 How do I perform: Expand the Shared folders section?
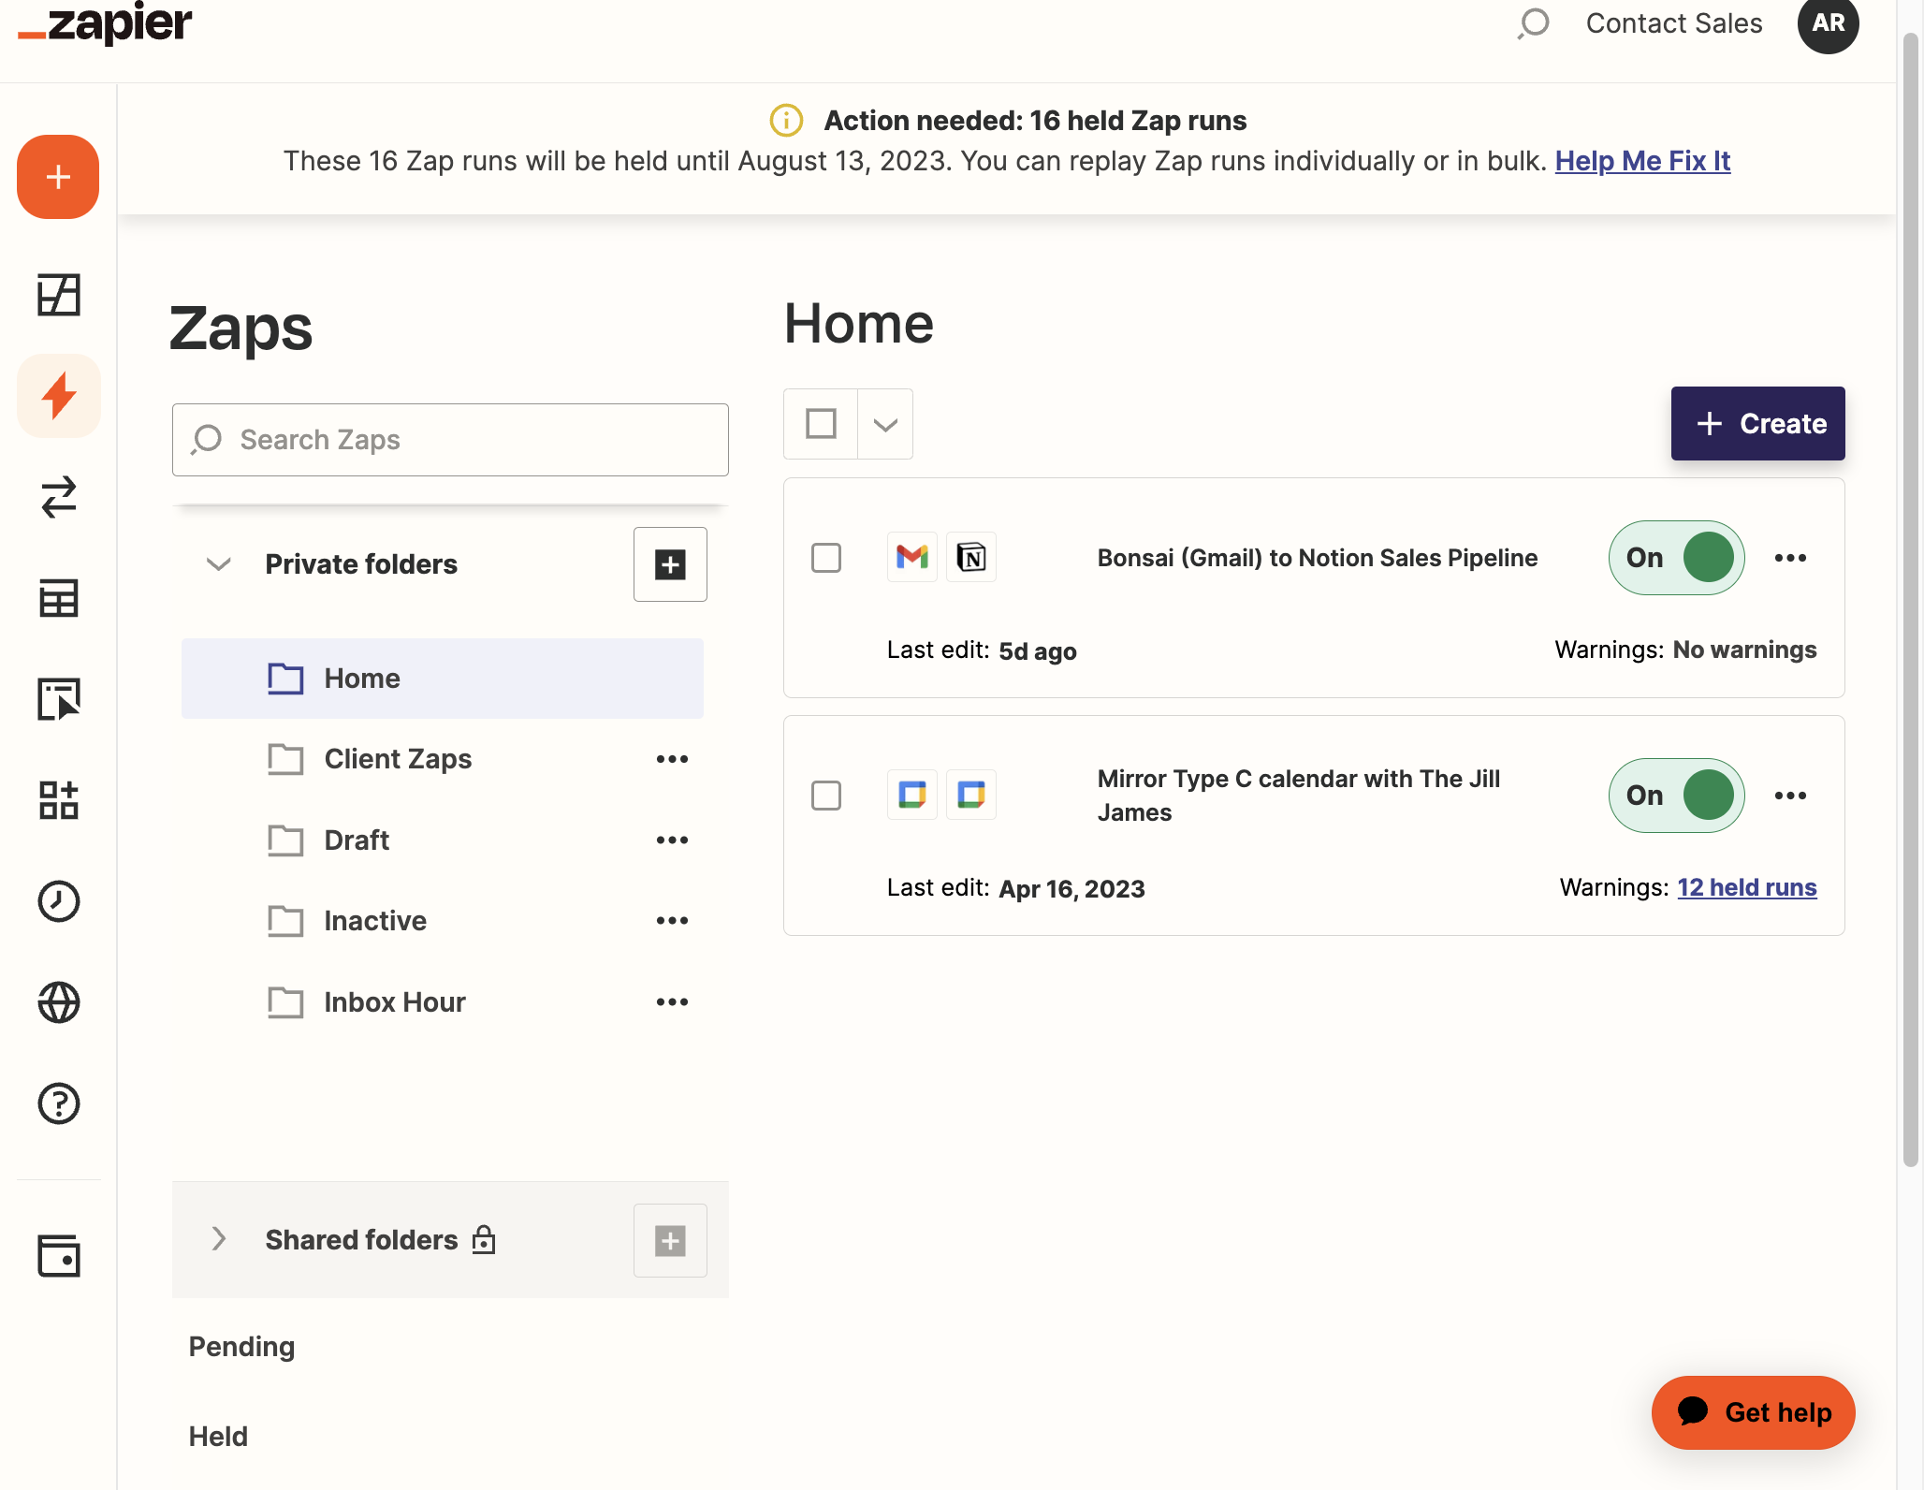218,1239
